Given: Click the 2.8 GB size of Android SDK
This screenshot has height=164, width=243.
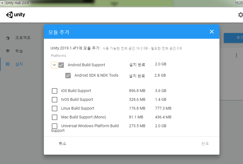Looking at the screenshot, I should (160, 75).
